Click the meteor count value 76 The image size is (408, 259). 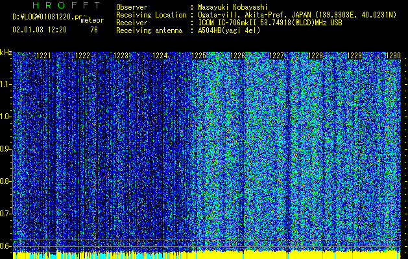click(x=94, y=30)
